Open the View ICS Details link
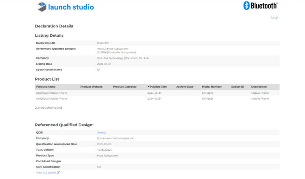Viewport: 305px width, 179px height. [48, 173]
